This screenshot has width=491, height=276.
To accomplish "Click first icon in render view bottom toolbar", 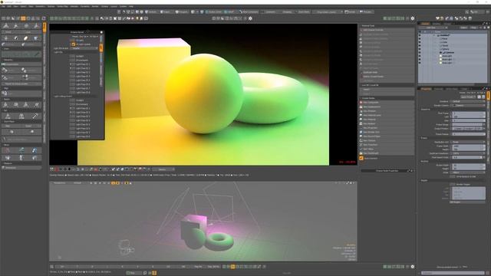I will [x=52, y=169].
